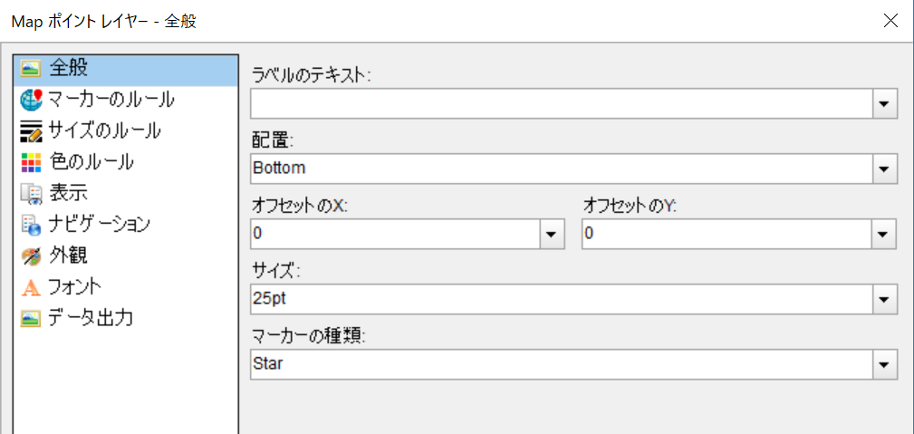Expand the サイズ dropdown arrow
This screenshot has width=914, height=434.
point(884,300)
